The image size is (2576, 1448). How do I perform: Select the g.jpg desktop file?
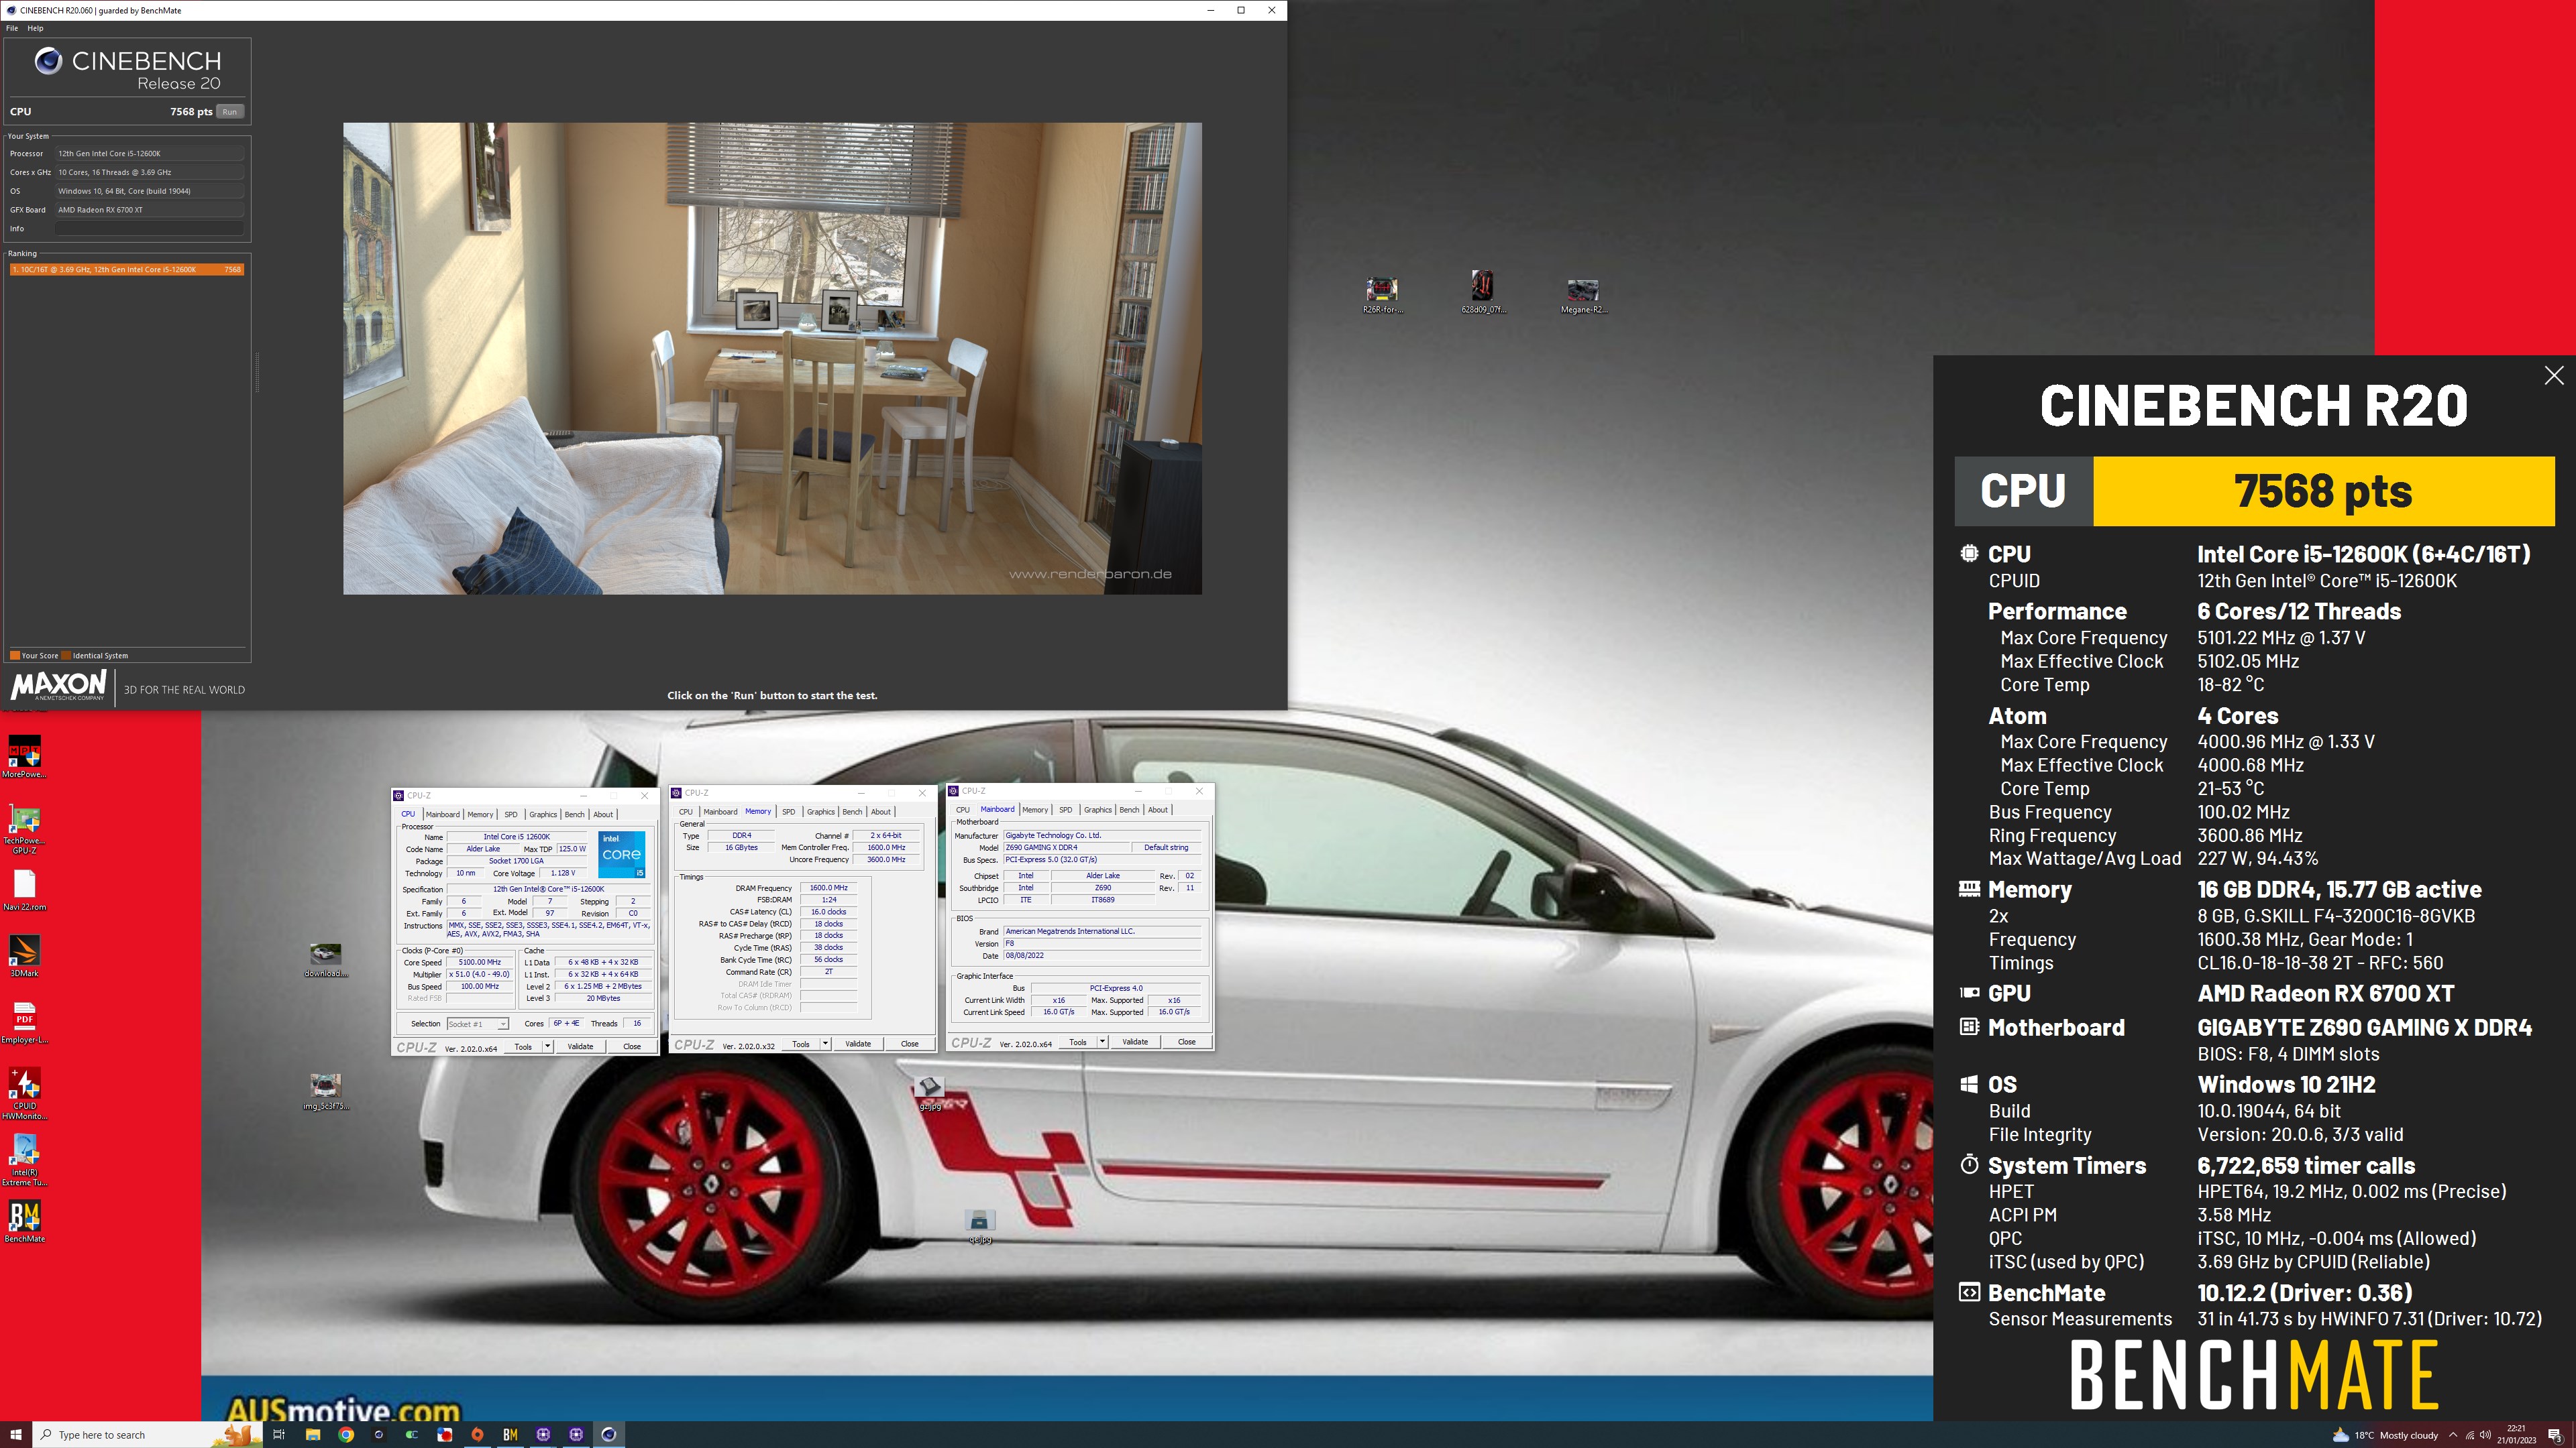coord(930,1093)
